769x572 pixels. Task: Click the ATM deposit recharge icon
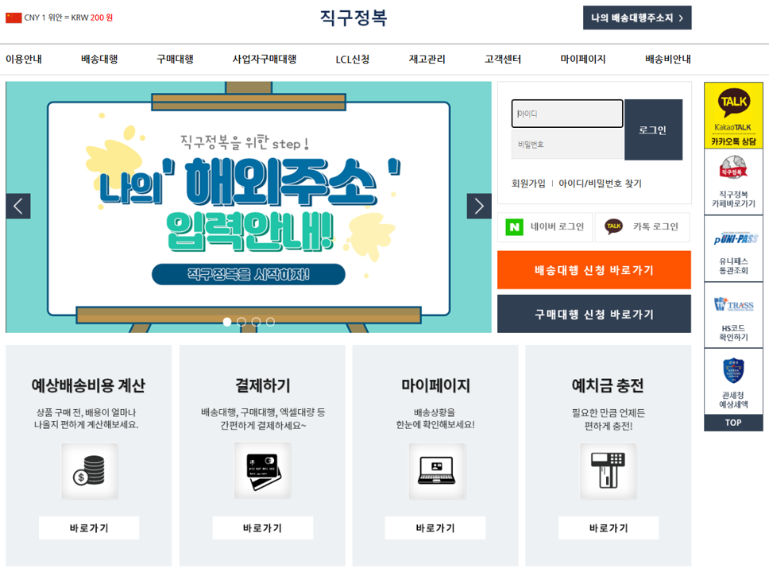[609, 471]
